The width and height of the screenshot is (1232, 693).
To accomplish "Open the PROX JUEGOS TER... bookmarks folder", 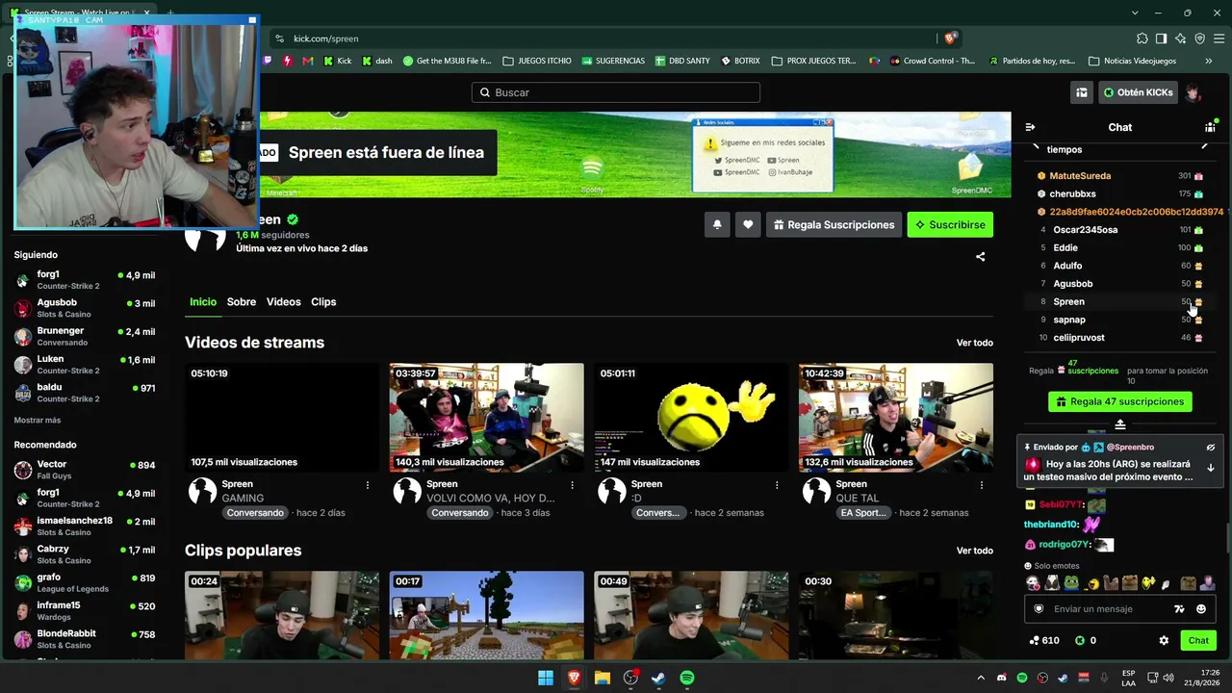I will 812,61.
